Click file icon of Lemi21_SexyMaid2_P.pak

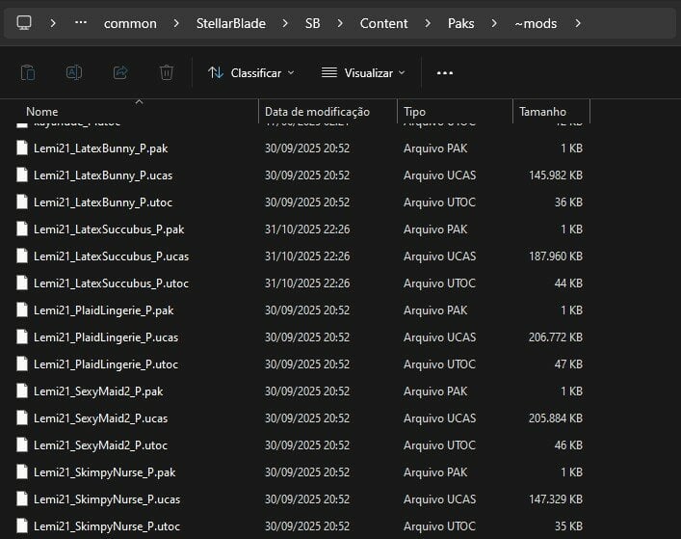pyautogui.click(x=22, y=391)
